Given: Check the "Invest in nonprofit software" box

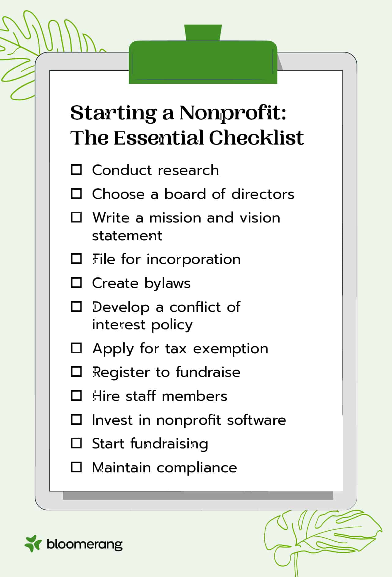Looking at the screenshot, I should (x=76, y=419).
